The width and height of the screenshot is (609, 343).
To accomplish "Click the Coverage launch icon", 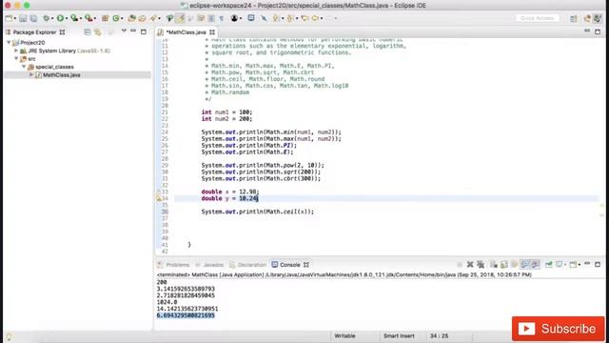I will click(x=74, y=18).
